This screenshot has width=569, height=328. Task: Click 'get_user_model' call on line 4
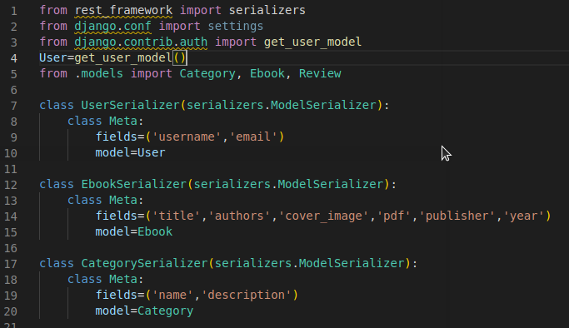pyautogui.click(x=123, y=57)
